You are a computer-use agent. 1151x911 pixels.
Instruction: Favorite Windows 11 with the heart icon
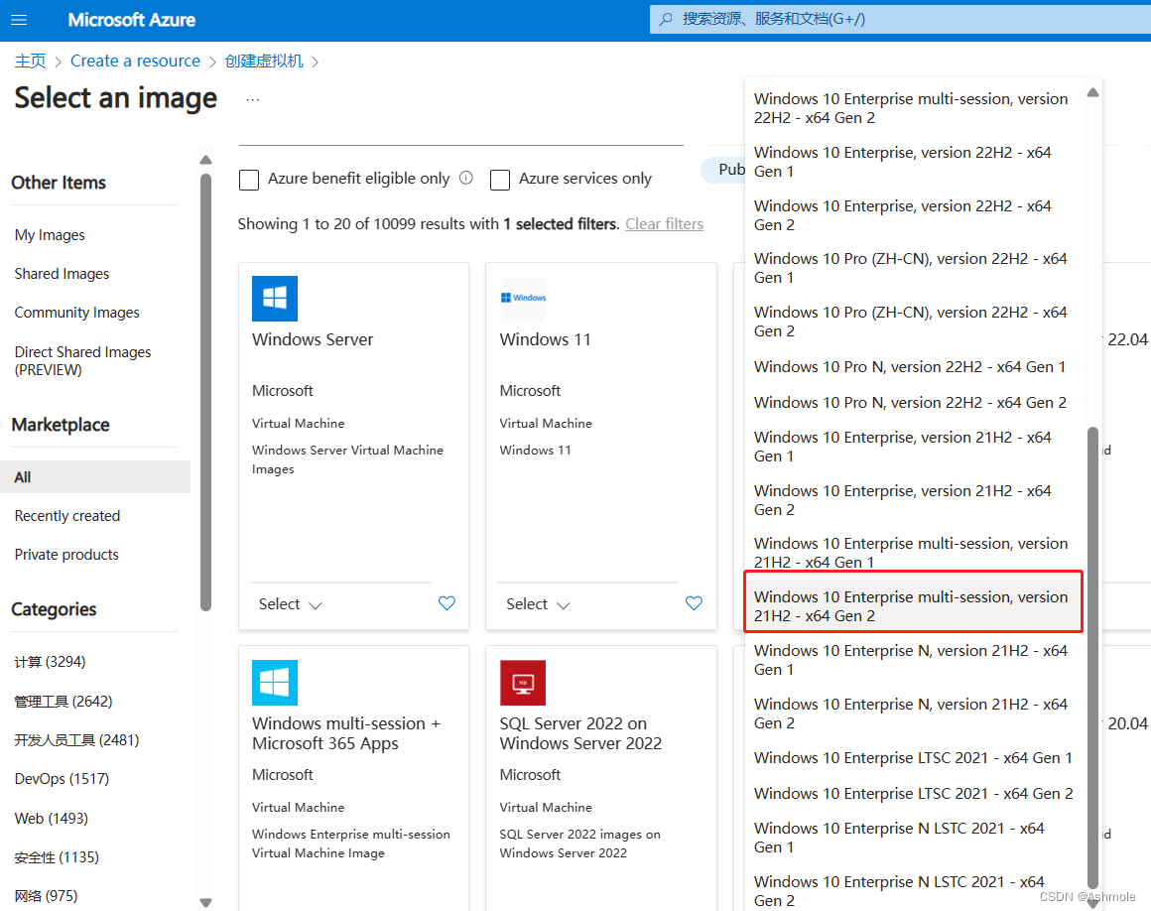(694, 603)
